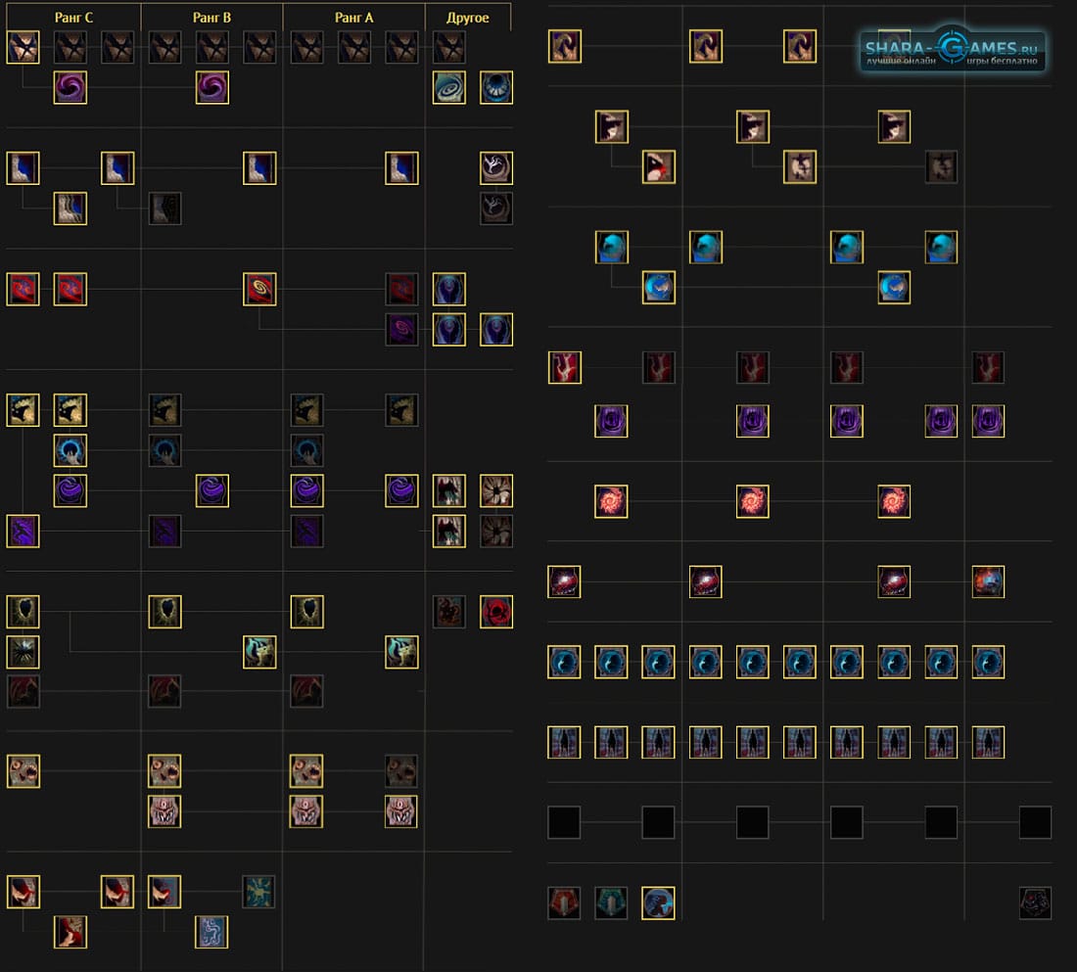
Task: Click the black hole skill in Ранг C
Action: tap(23, 612)
